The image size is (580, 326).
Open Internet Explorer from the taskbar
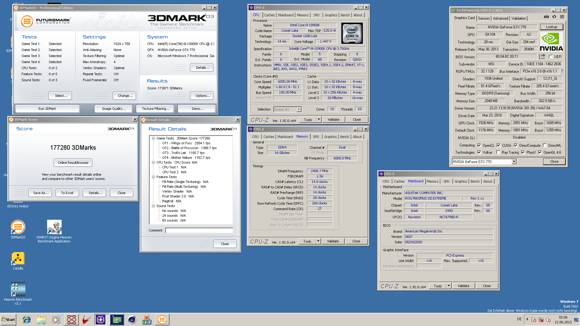point(27,320)
